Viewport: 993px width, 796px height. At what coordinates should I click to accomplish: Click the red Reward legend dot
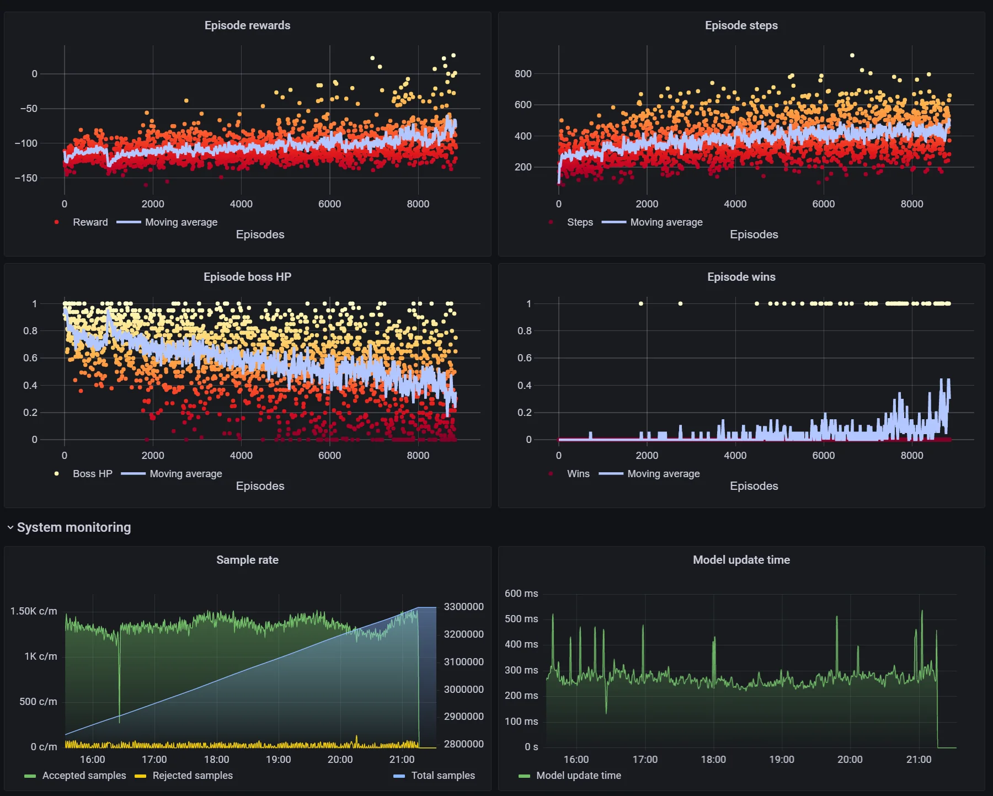point(57,222)
